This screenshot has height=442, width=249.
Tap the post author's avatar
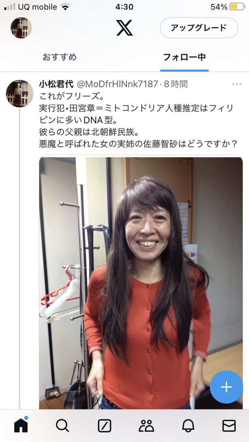20,94
